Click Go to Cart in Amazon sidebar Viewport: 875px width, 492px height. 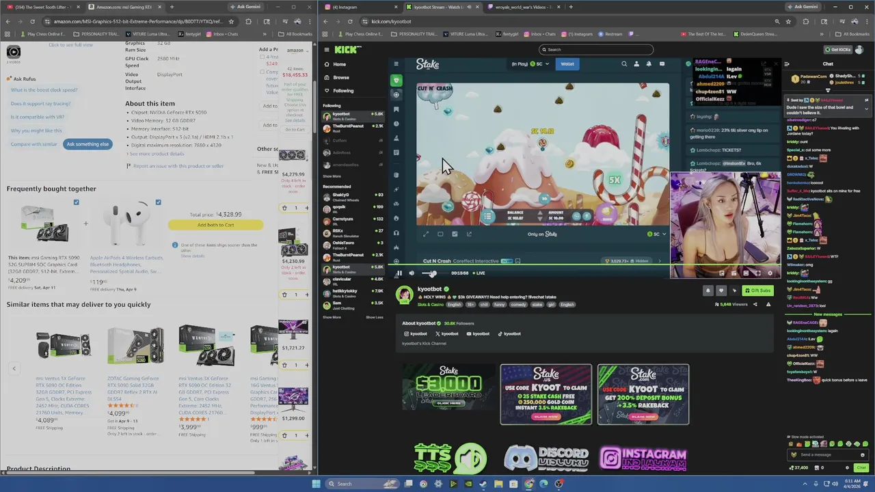[295, 129]
